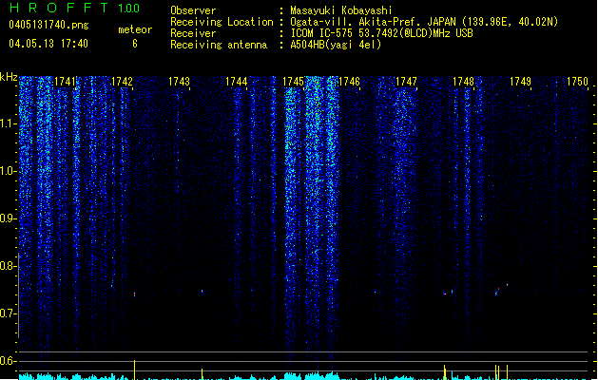Click the 1750 time marker
Screen dimensions: 598x380
(x=577, y=82)
